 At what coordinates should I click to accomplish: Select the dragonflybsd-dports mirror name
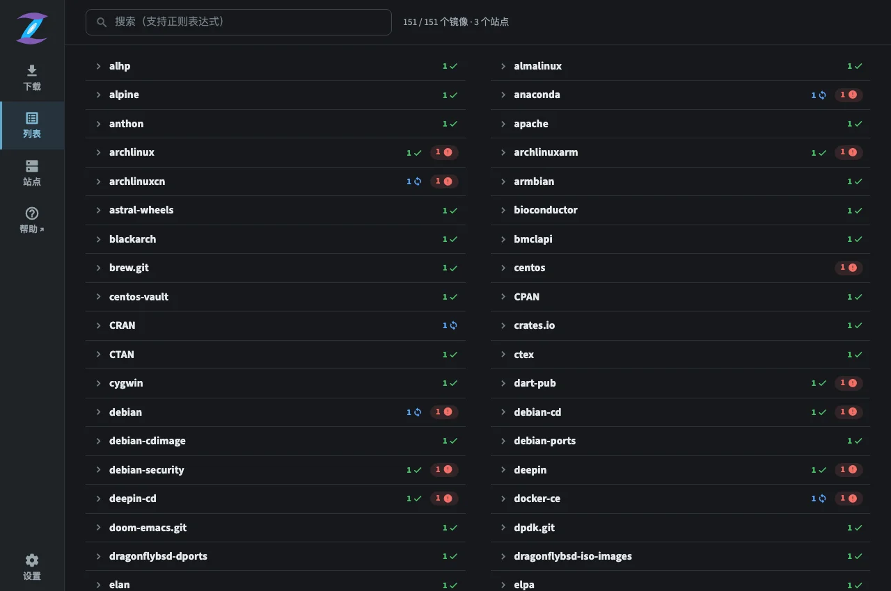coord(158,556)
